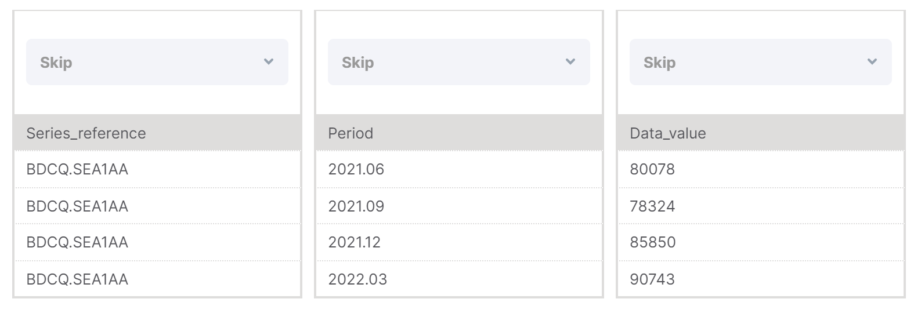Click the 80078 data value cell

(761, 169)
